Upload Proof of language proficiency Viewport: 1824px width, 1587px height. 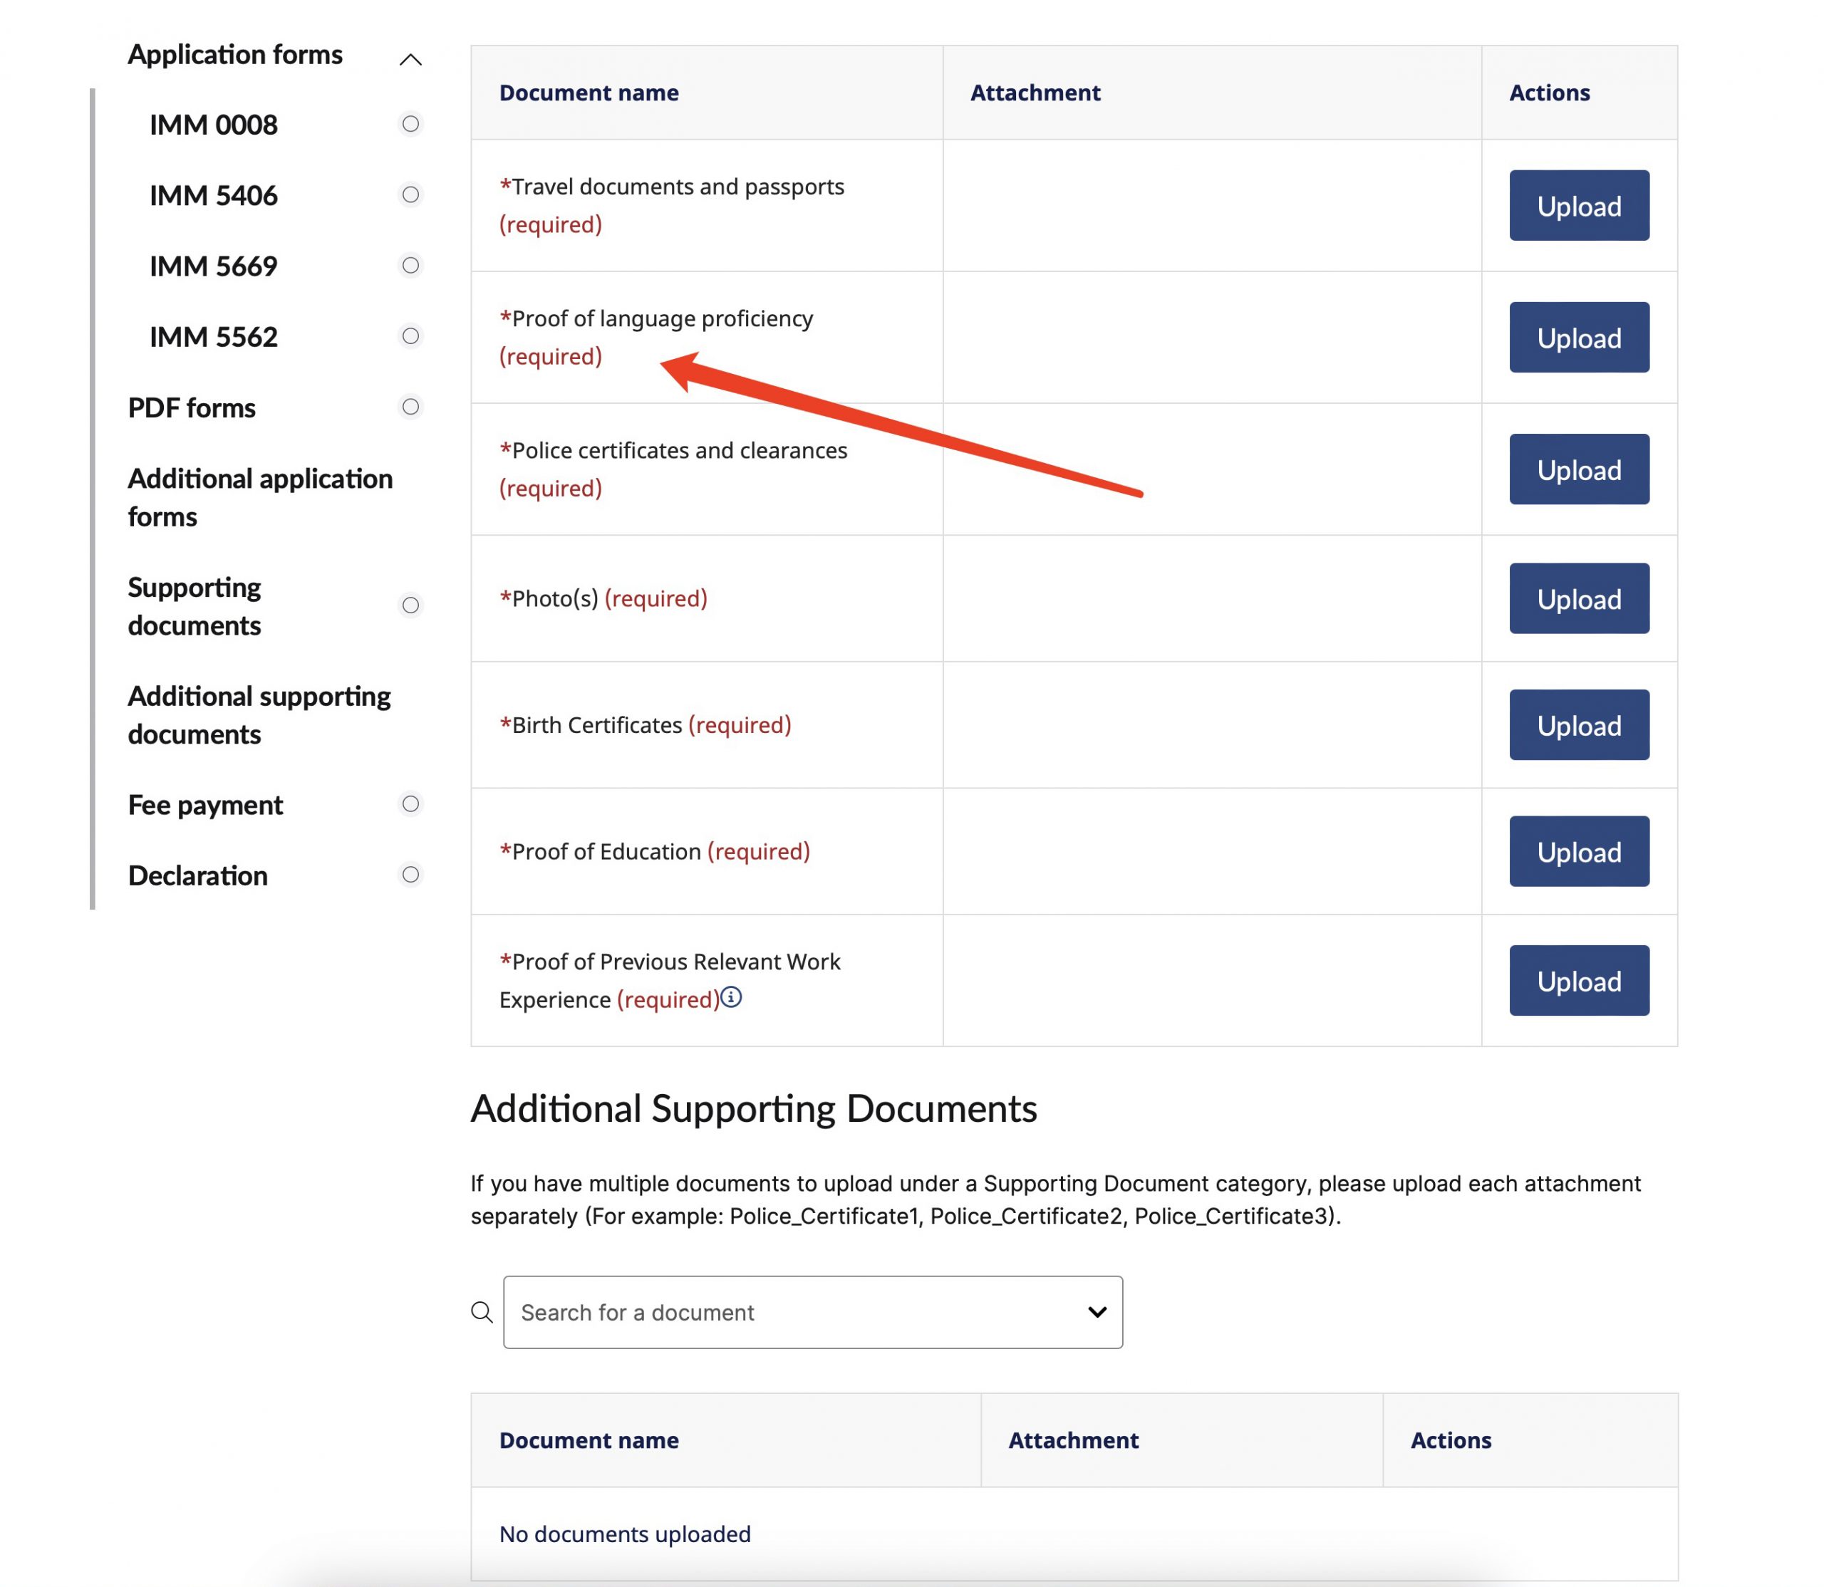tap(1579, 338)
